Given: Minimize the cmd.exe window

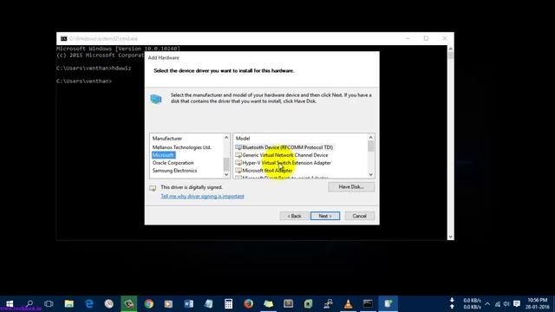Looking at the screenshot, I should pyautogui.click(x=408, y=38).
